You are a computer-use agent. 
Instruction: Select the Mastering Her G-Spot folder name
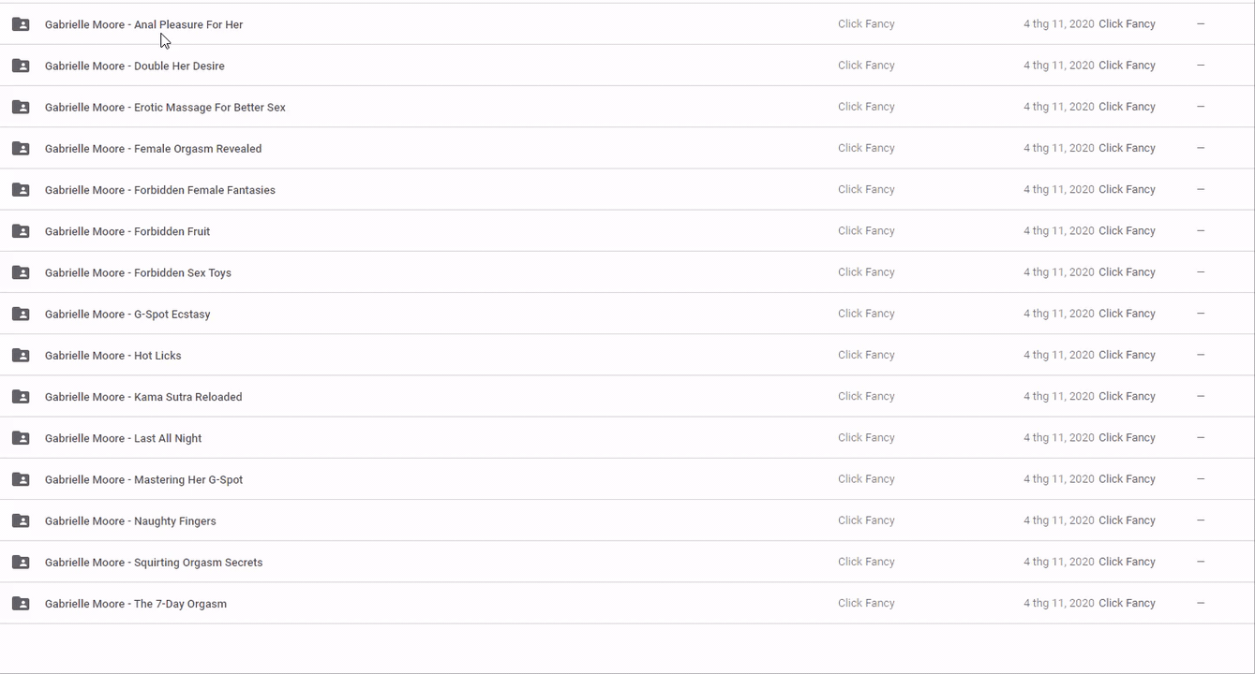(x=143, y=480)
